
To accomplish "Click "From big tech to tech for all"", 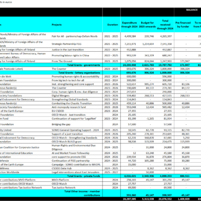I will [68, 80].
